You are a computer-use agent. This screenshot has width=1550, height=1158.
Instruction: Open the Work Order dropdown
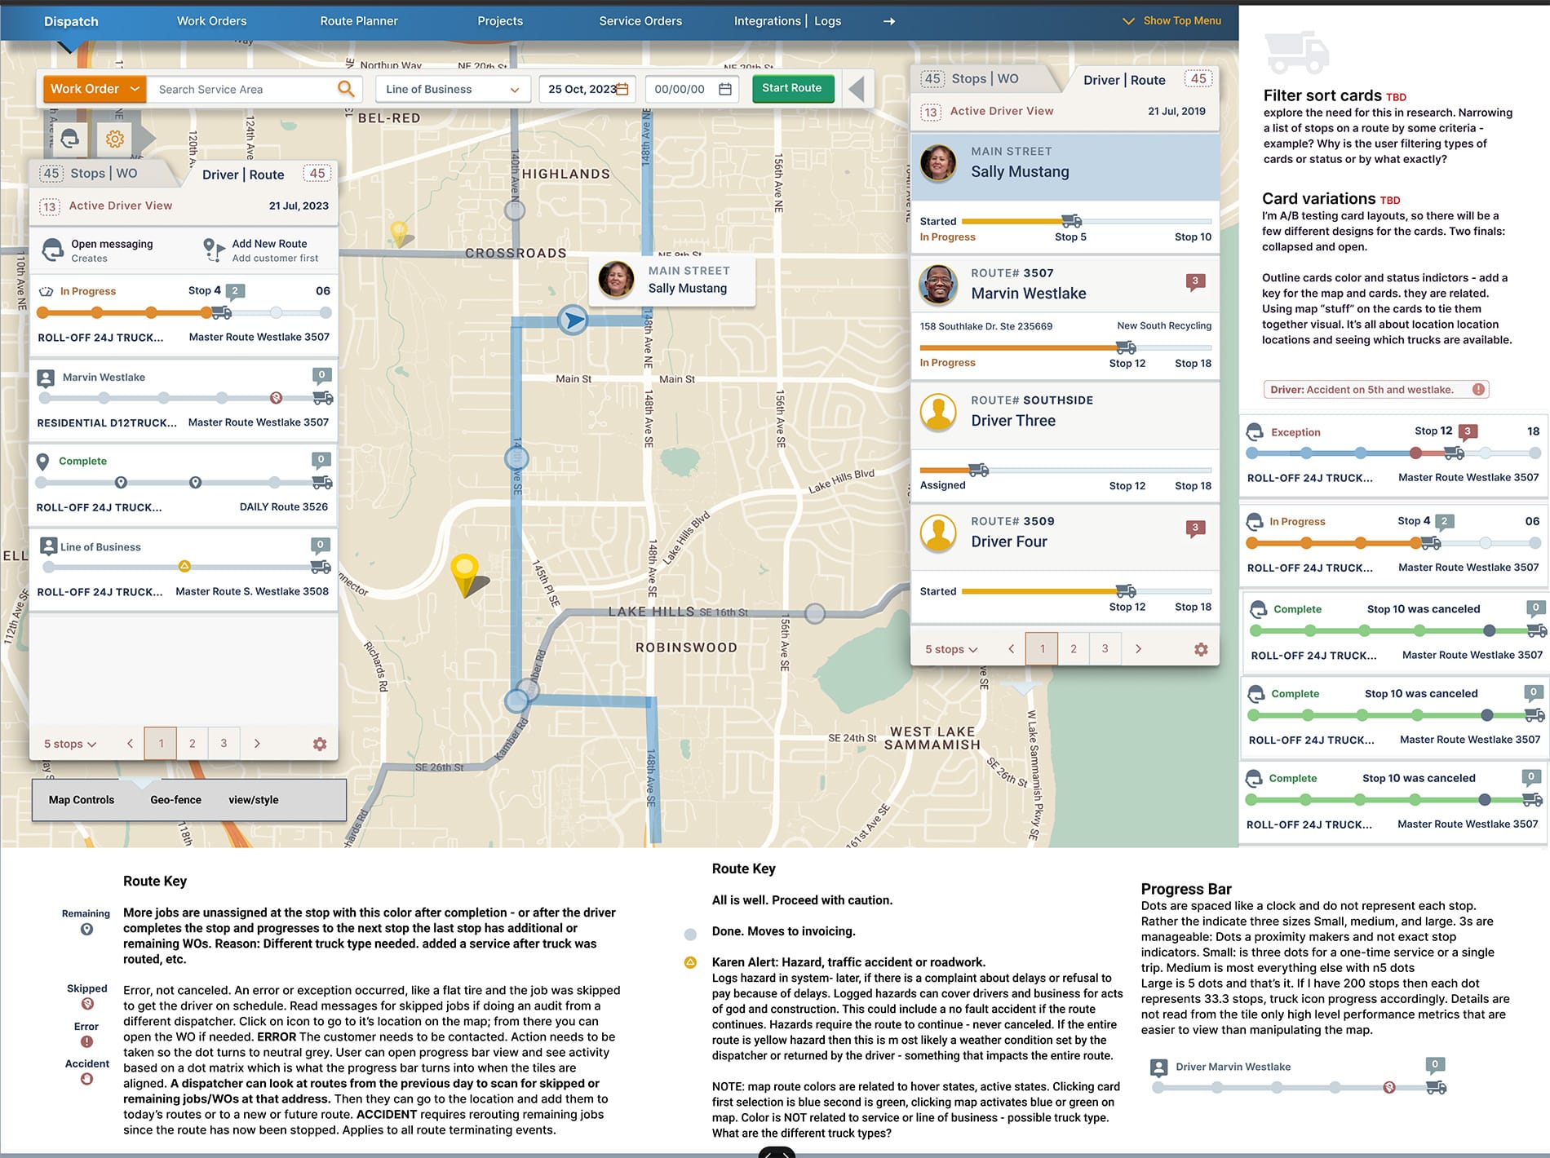(95, 89)
